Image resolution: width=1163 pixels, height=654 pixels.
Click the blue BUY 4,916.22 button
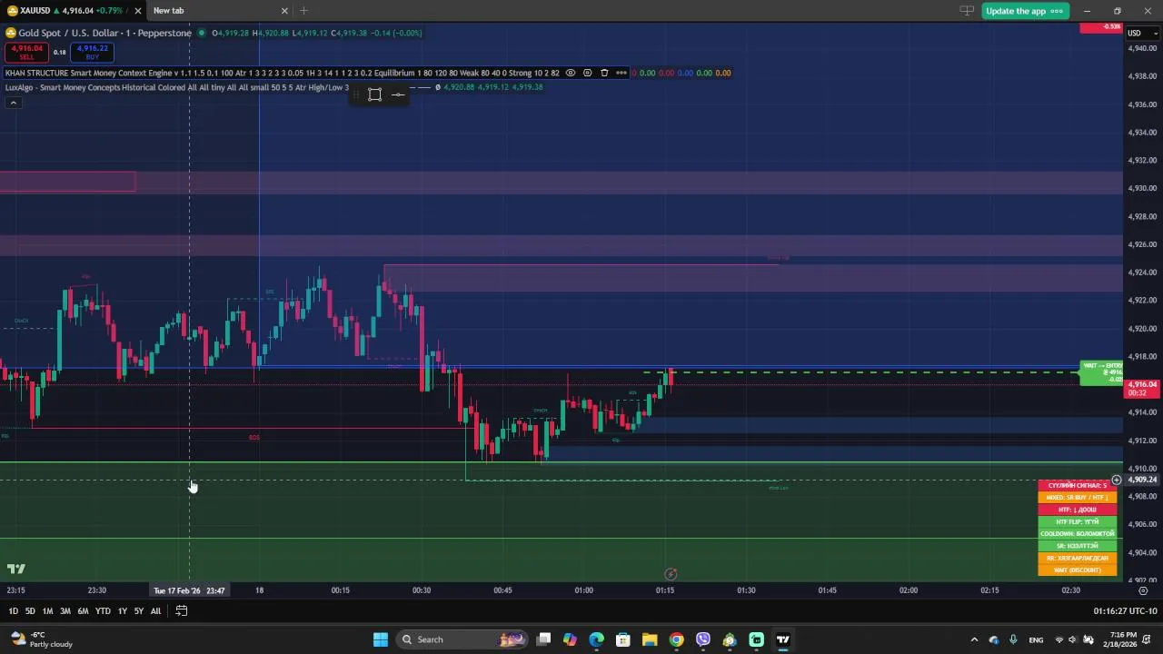pos(92,52)
